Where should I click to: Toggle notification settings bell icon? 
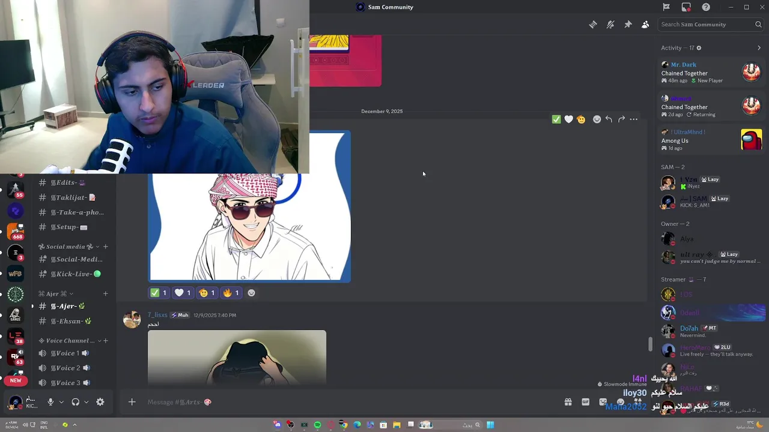click(610, 25)
